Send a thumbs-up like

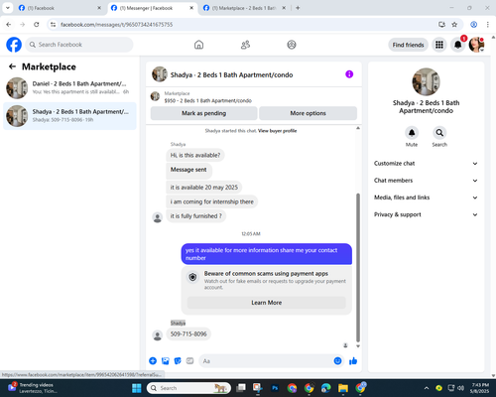(x=353, y=361)
